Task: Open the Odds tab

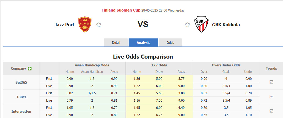Action: tap(170, 43)
